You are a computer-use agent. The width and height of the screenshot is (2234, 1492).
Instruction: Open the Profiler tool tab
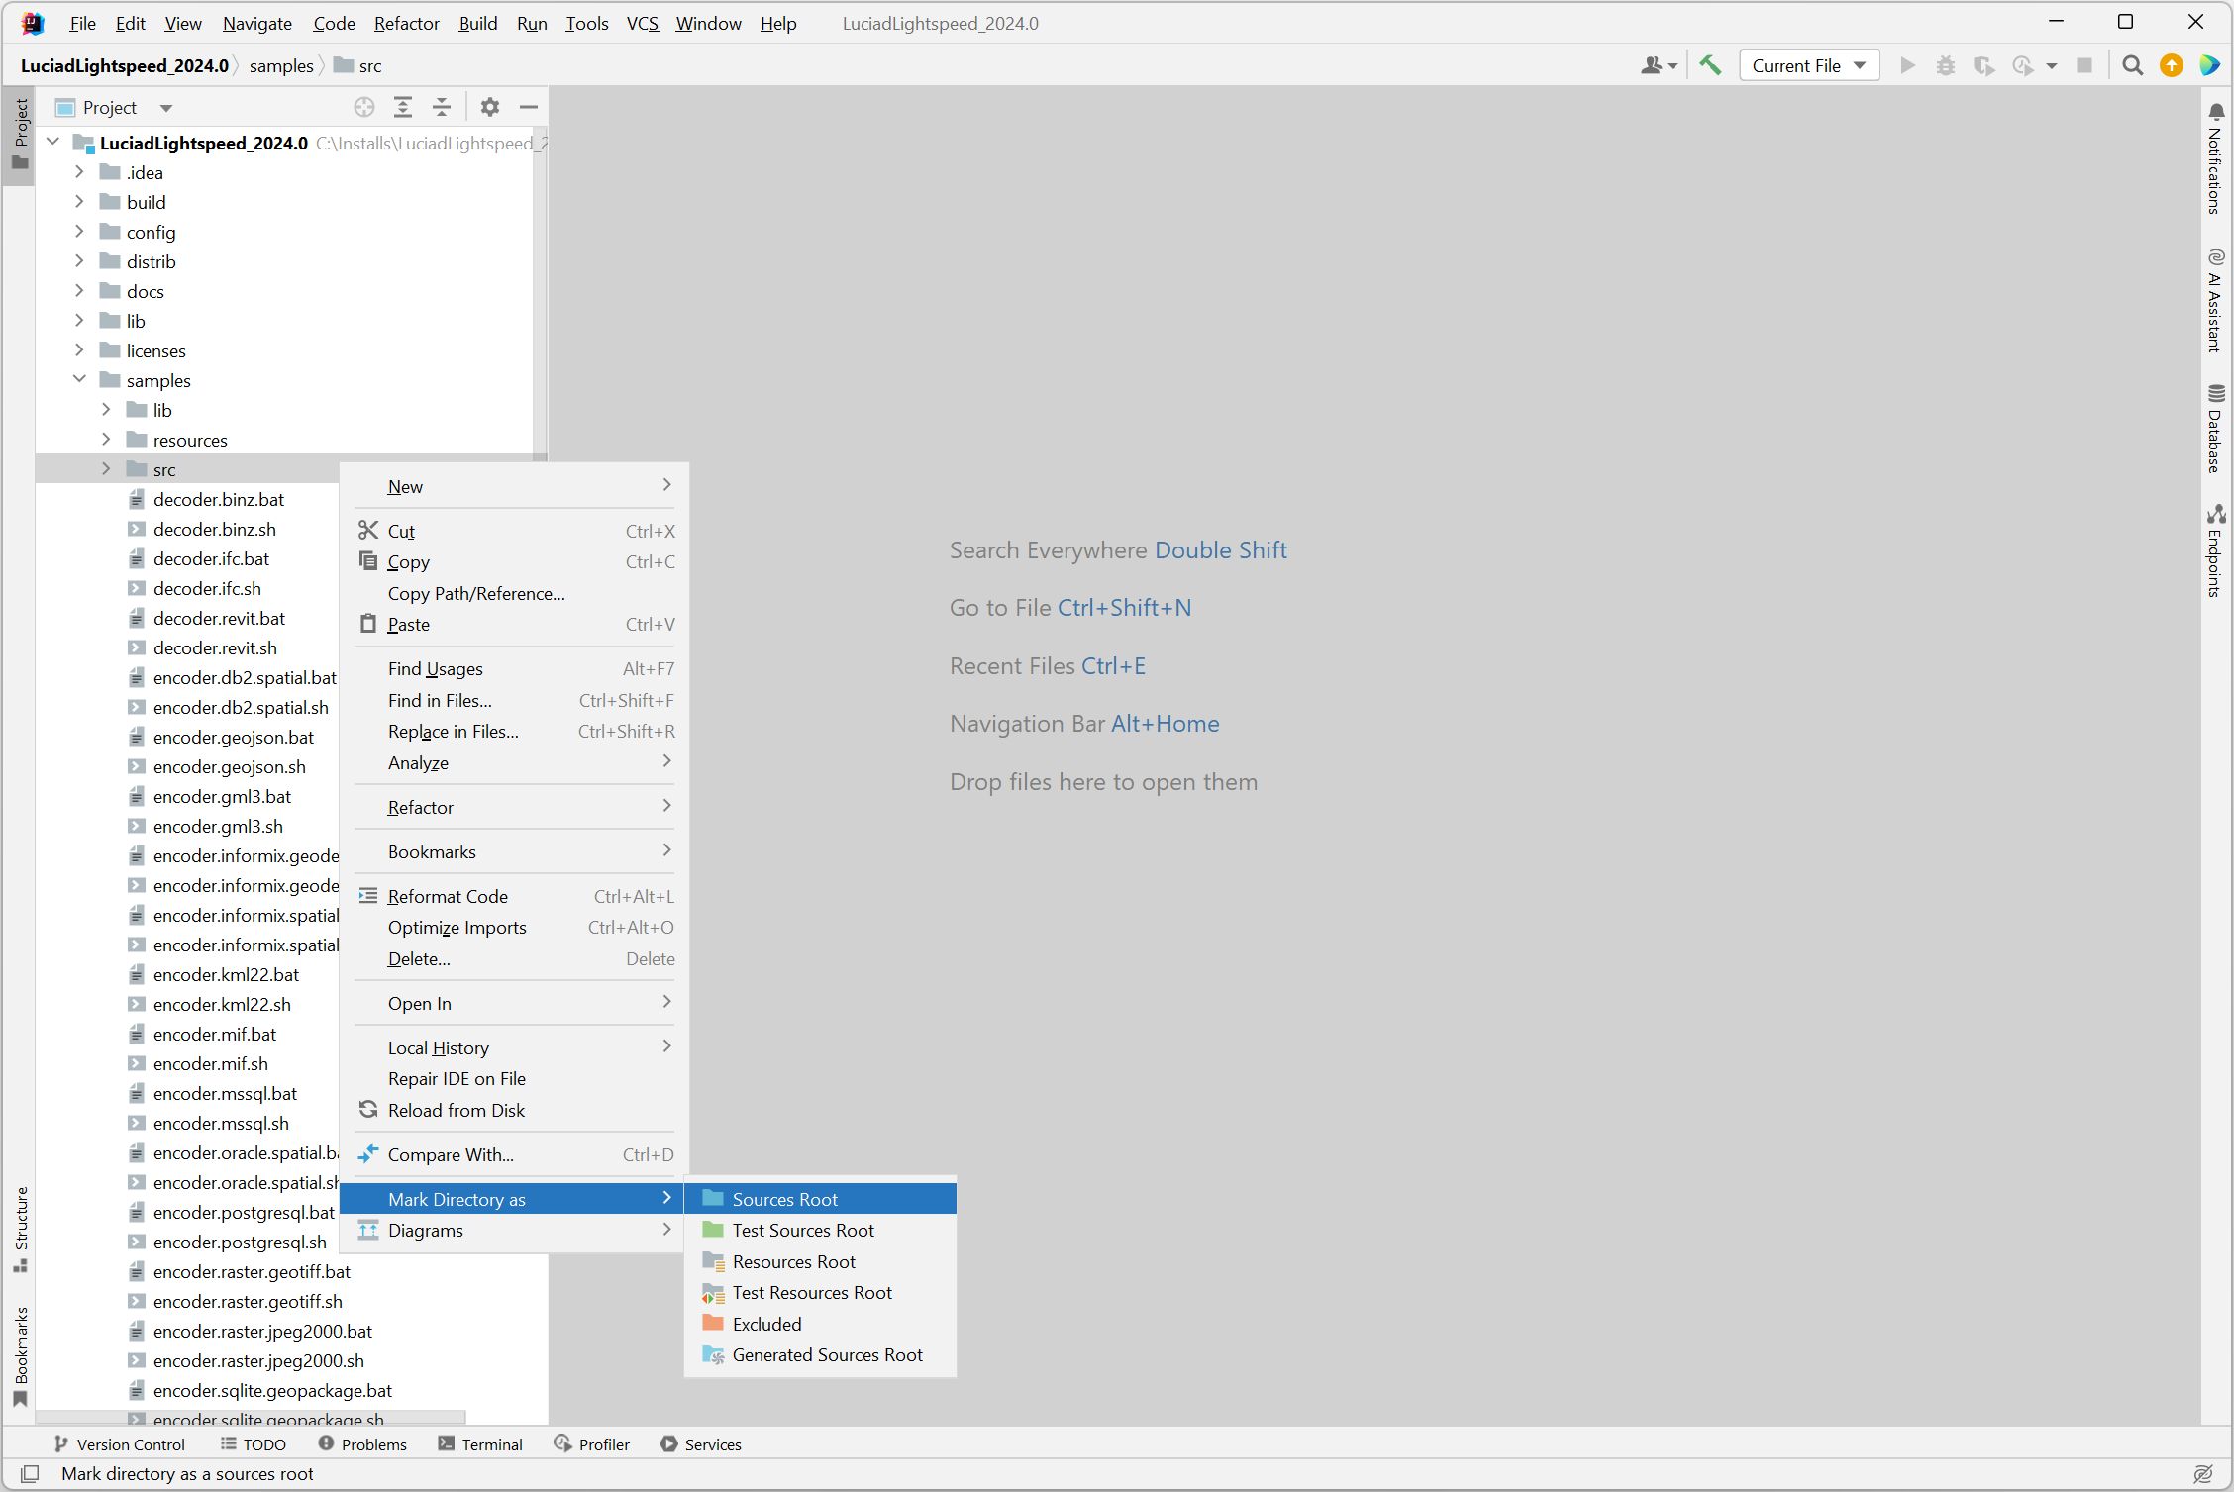[x=592, y=1444]
